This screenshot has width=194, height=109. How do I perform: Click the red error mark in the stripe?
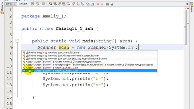point(188,23)
